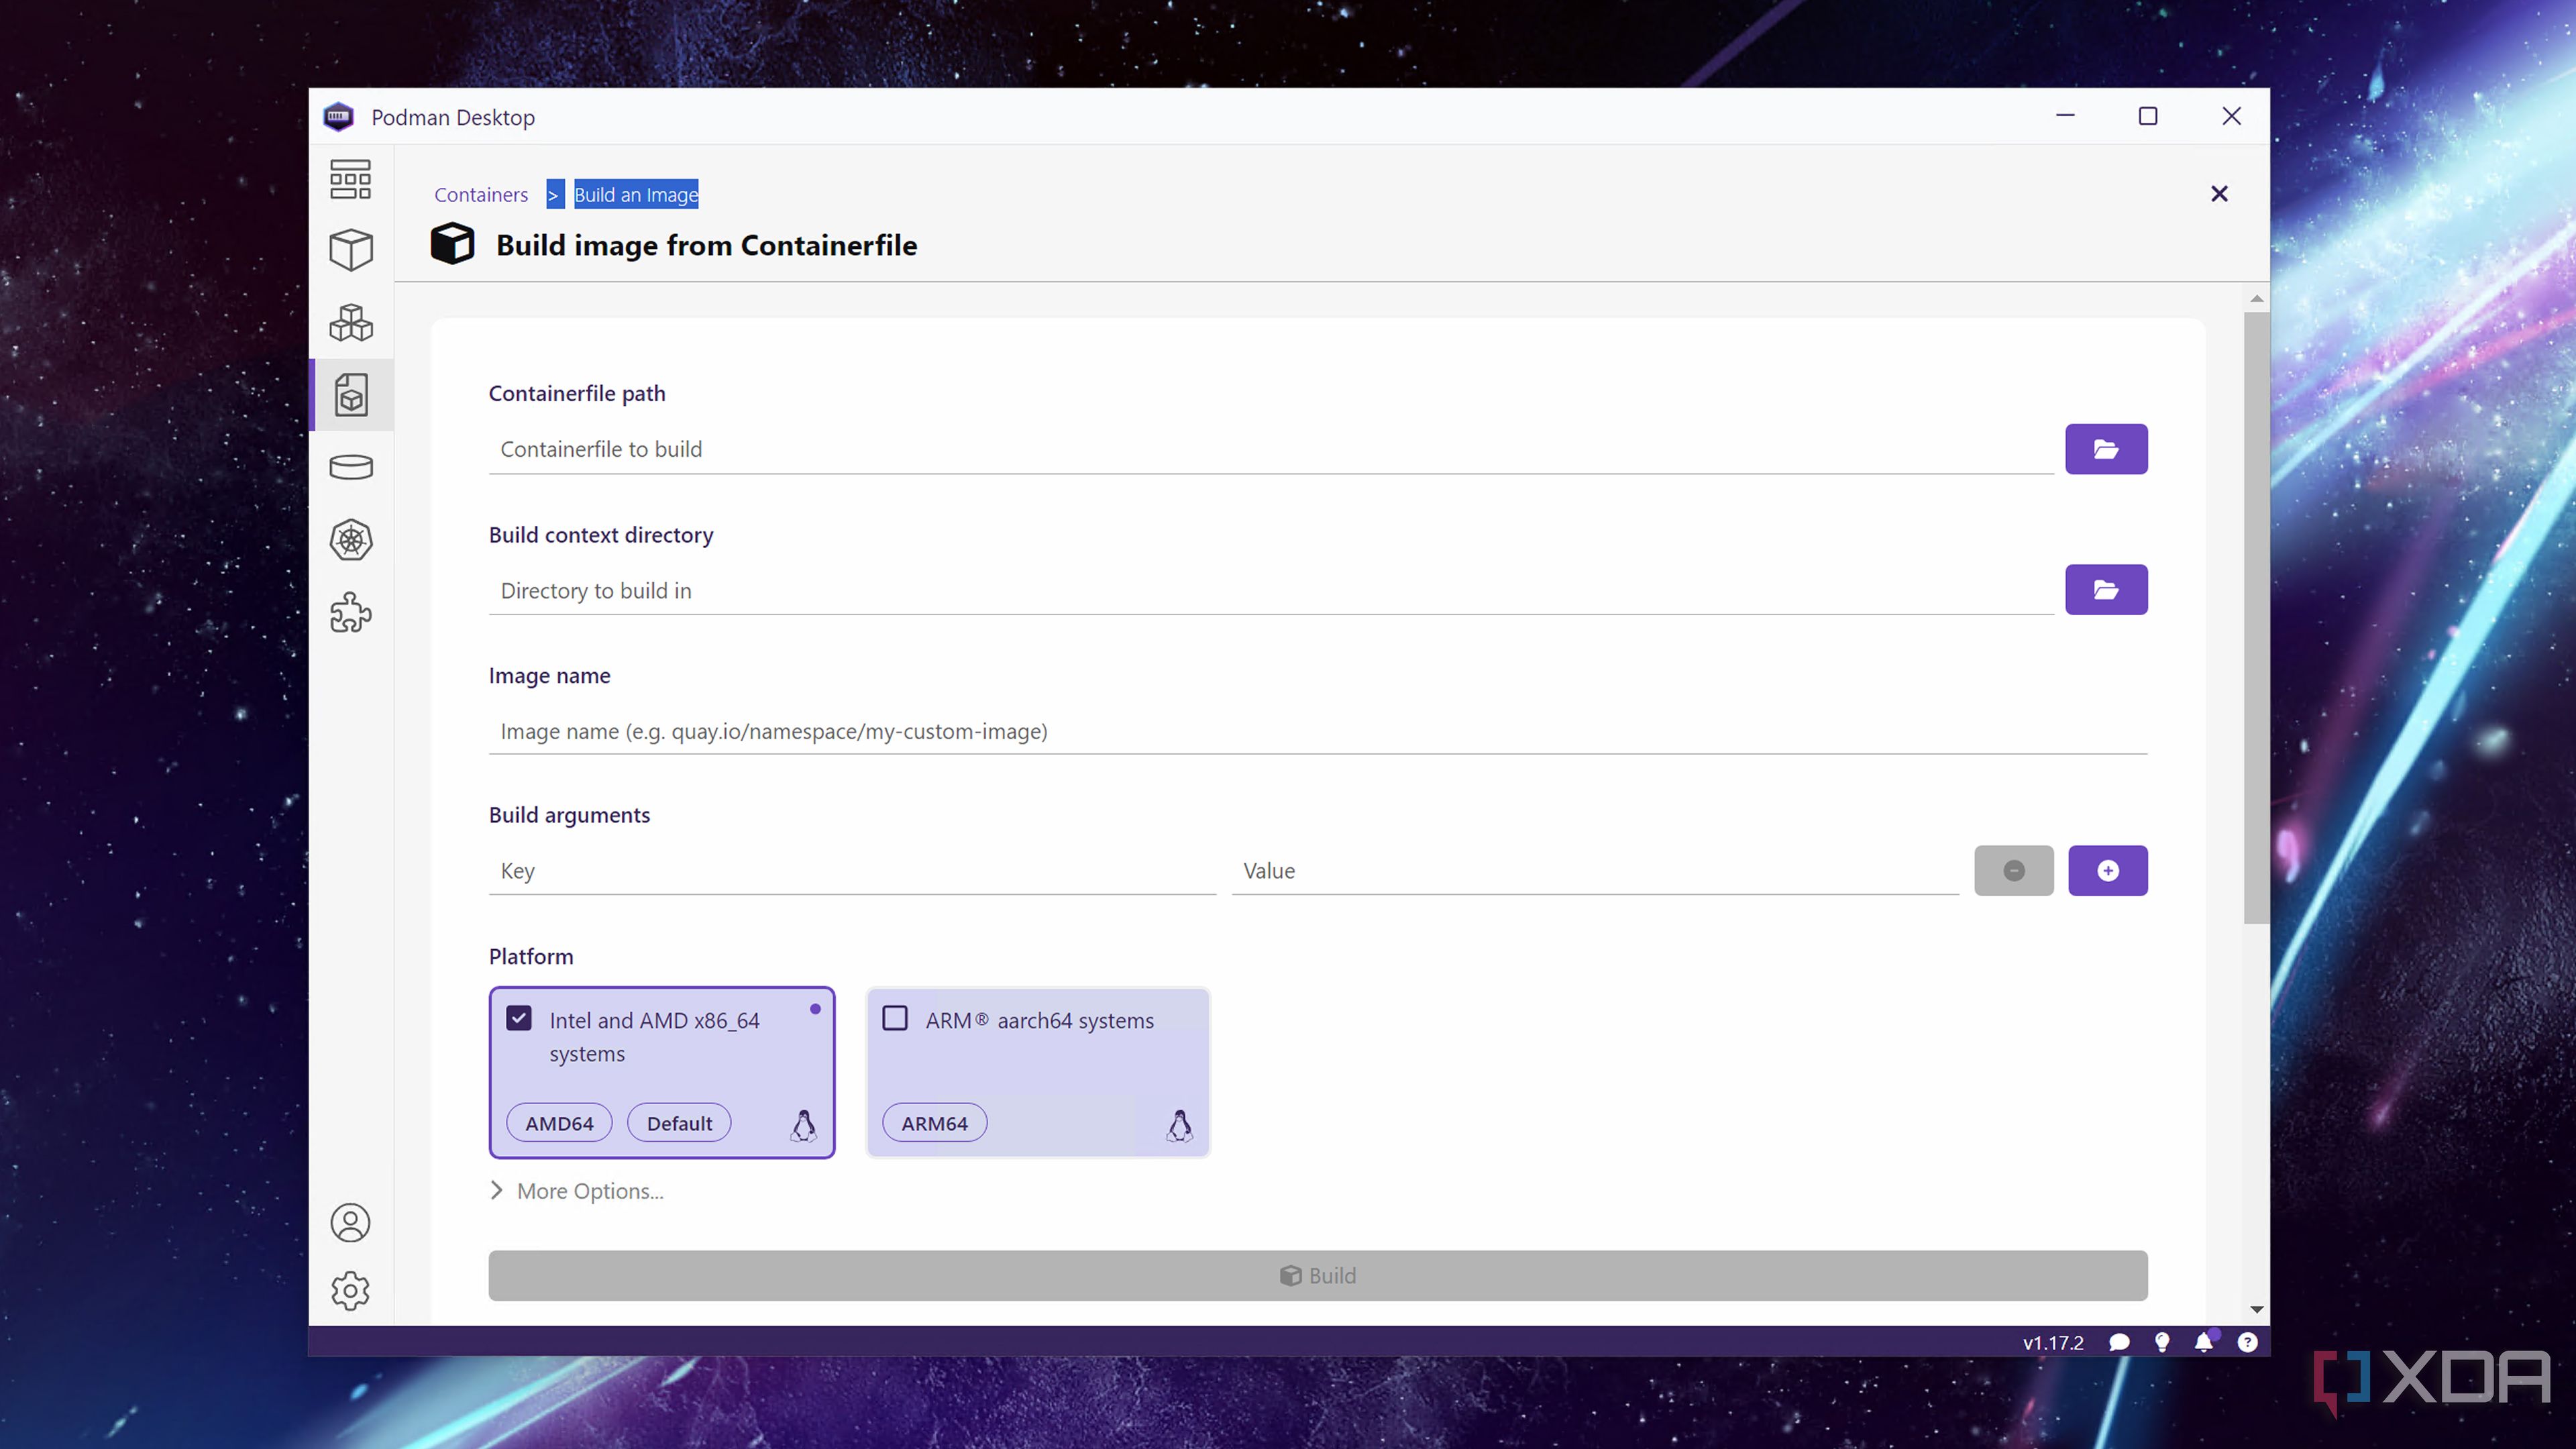Click the Containers breadcrumb link

coord(481,195)
